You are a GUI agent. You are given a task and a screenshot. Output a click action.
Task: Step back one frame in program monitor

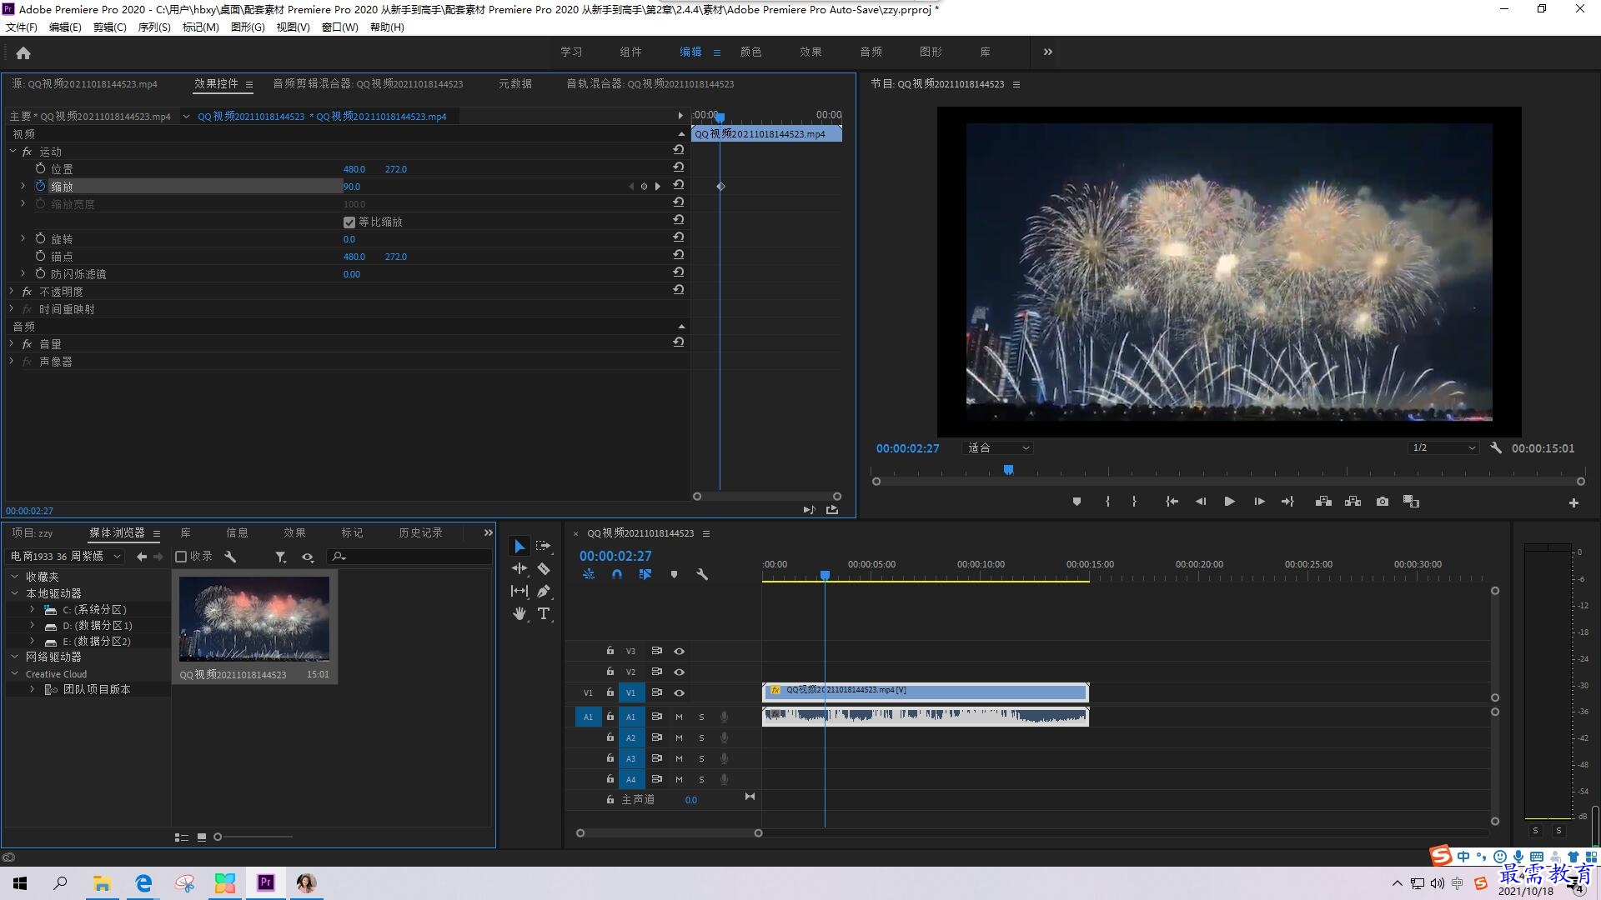[x=1201, y=502]
